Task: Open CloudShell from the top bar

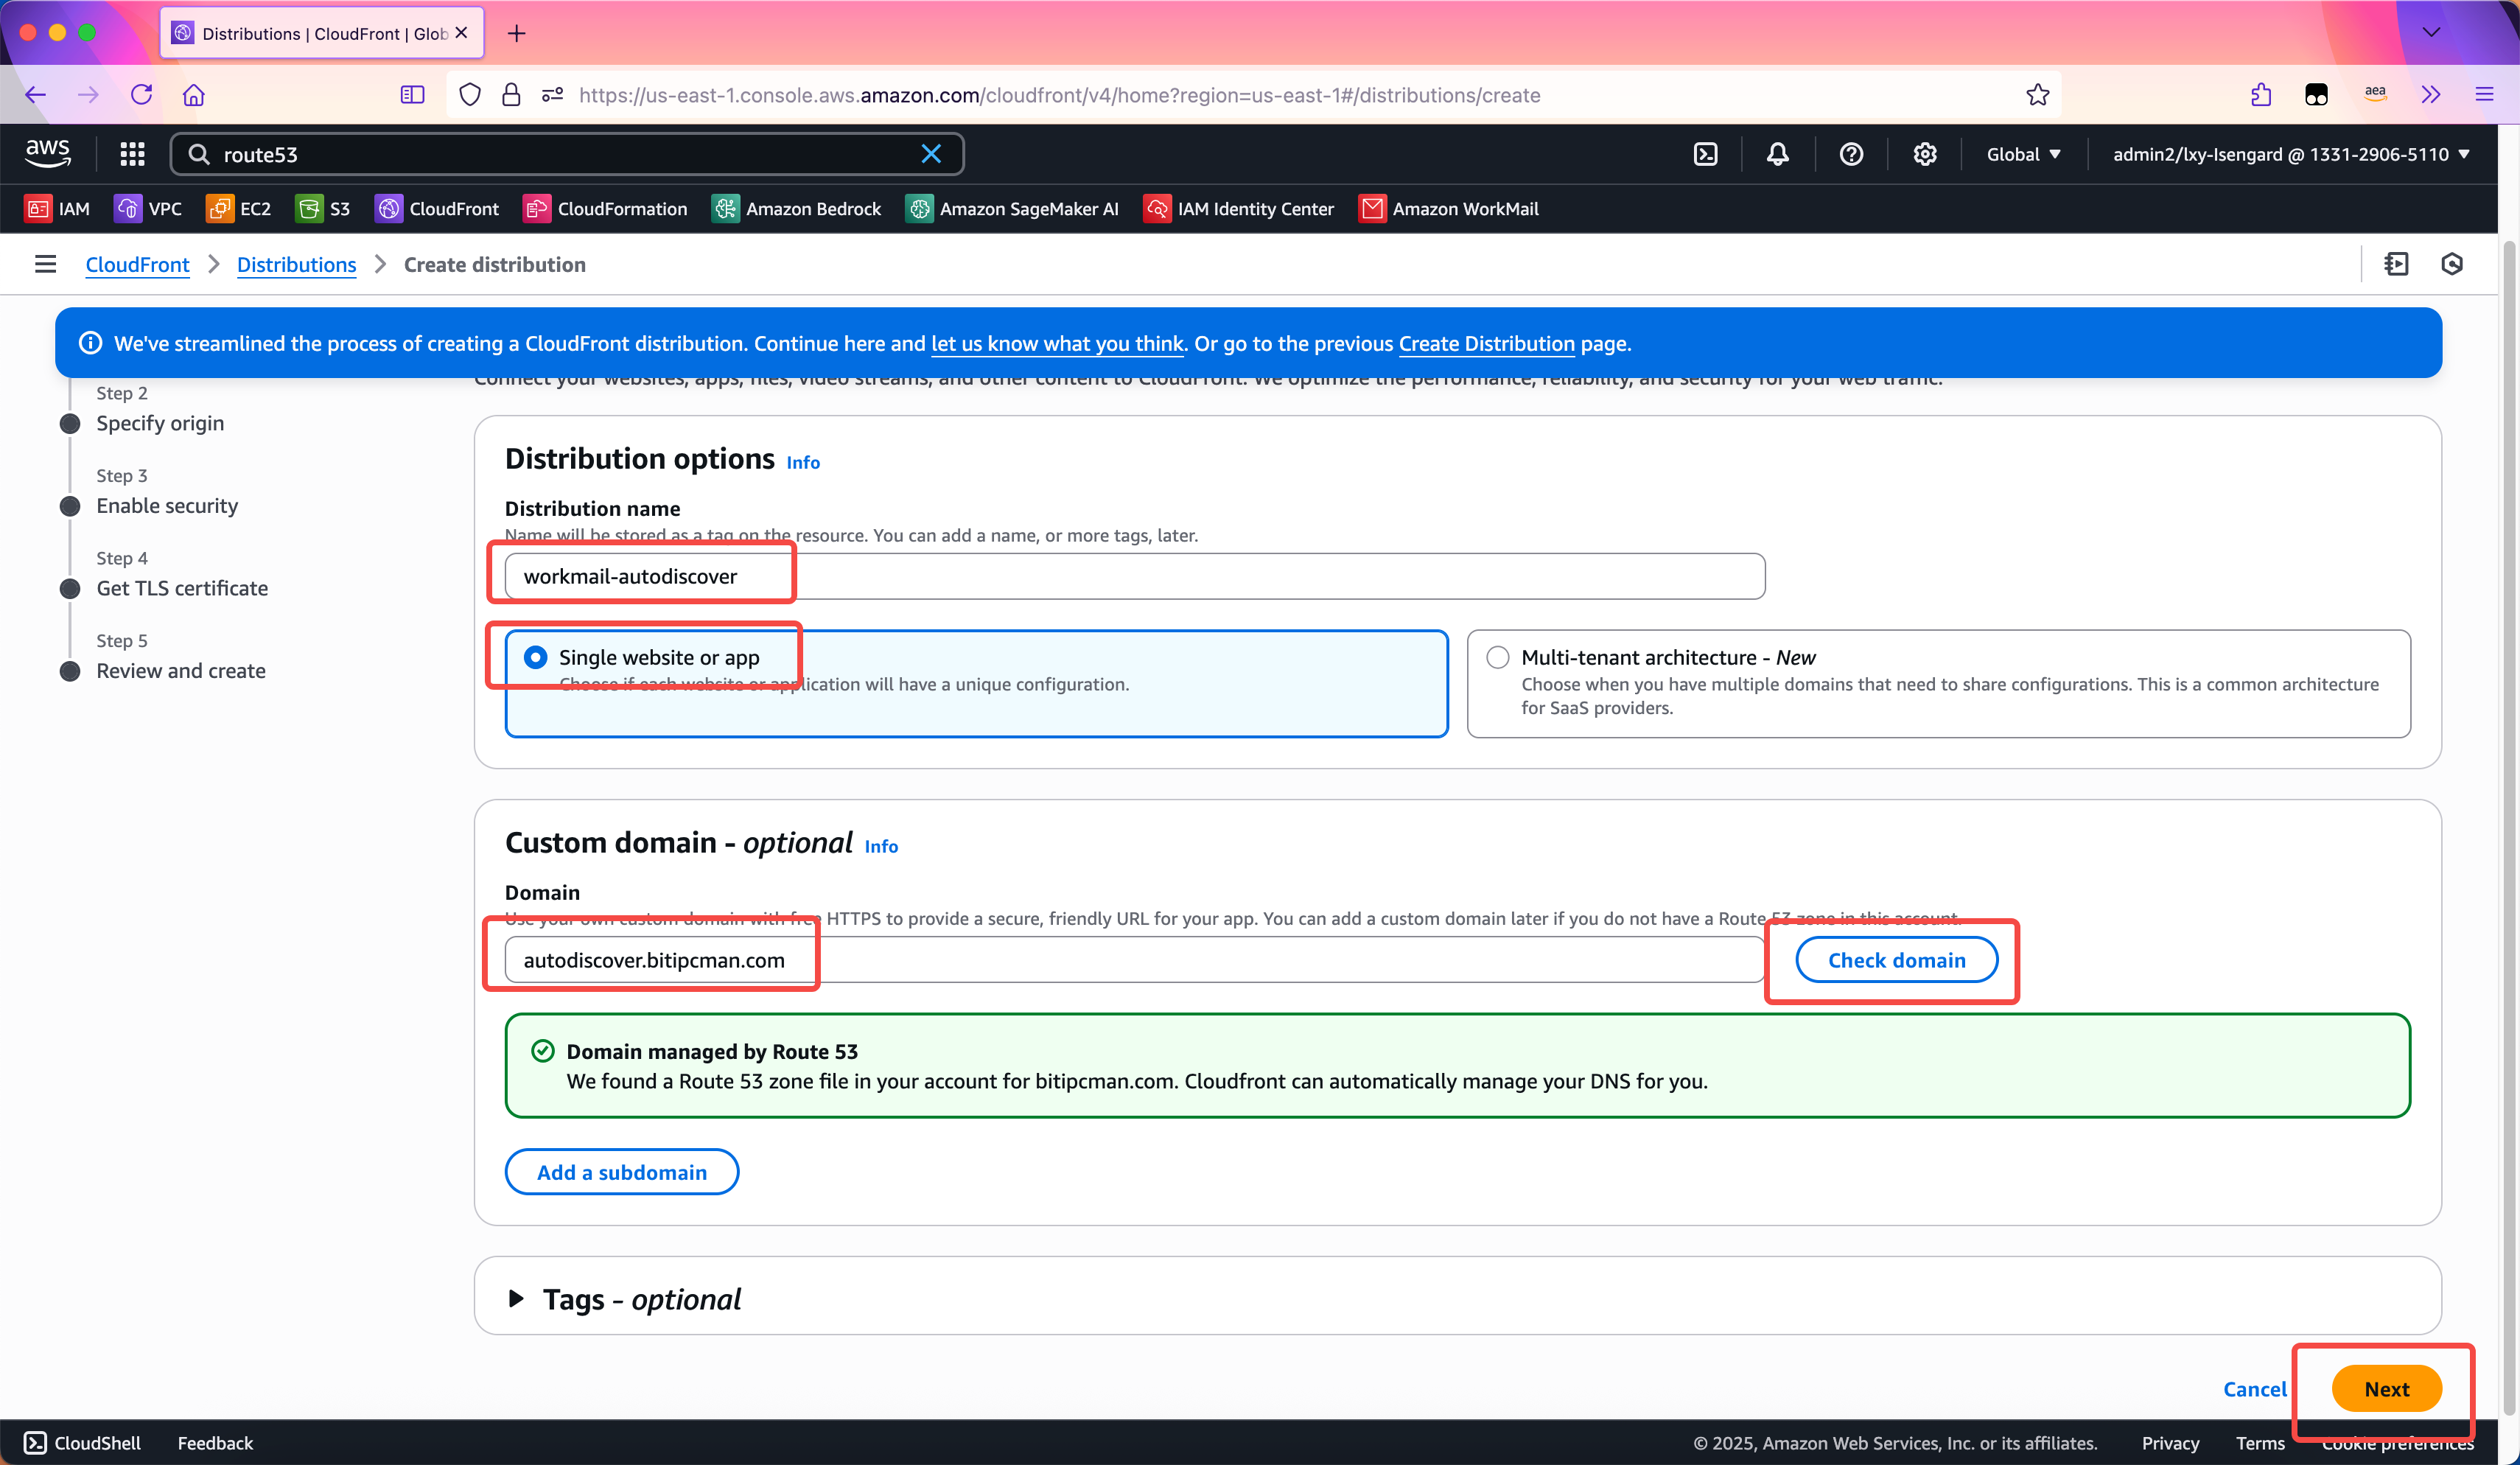Action: 1706,154
